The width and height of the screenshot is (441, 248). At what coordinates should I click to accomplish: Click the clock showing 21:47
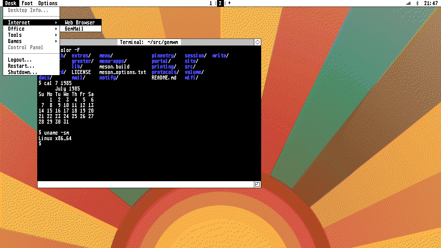click(431, 3)
